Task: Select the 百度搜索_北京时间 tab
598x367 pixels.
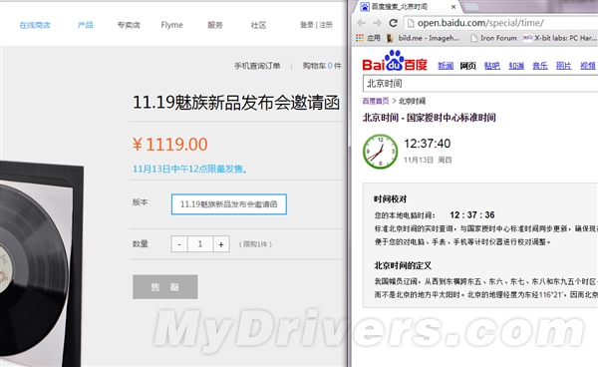Action: (x=399, y=7)
